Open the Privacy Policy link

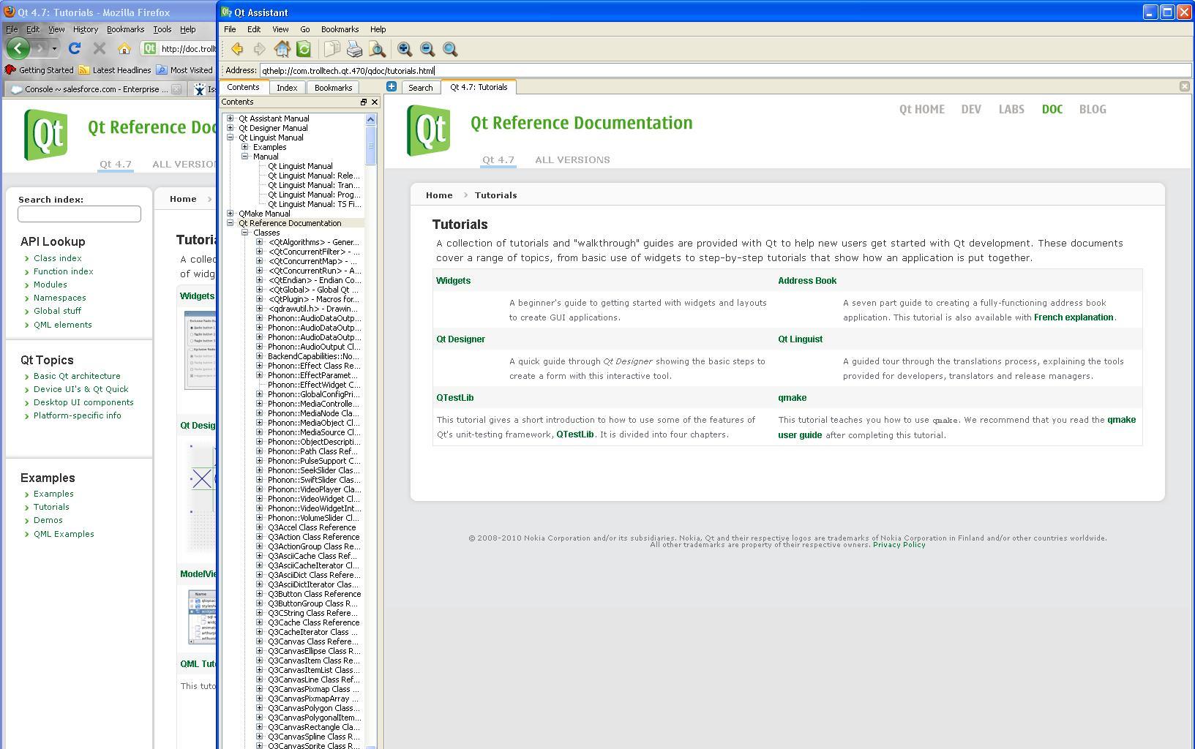pyautogui.click(x=899, y=545)
